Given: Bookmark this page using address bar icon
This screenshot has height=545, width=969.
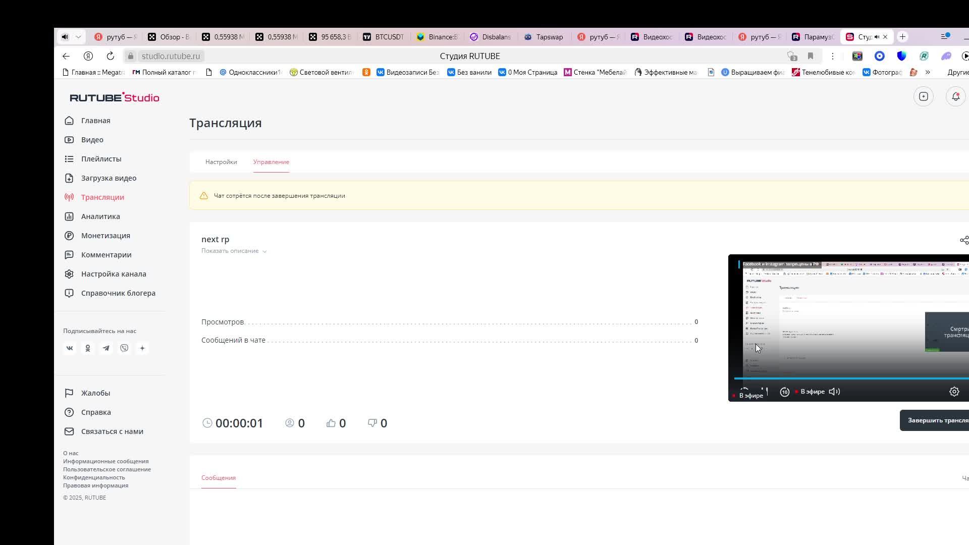Looking at the screenshot, I should (811, 56).
